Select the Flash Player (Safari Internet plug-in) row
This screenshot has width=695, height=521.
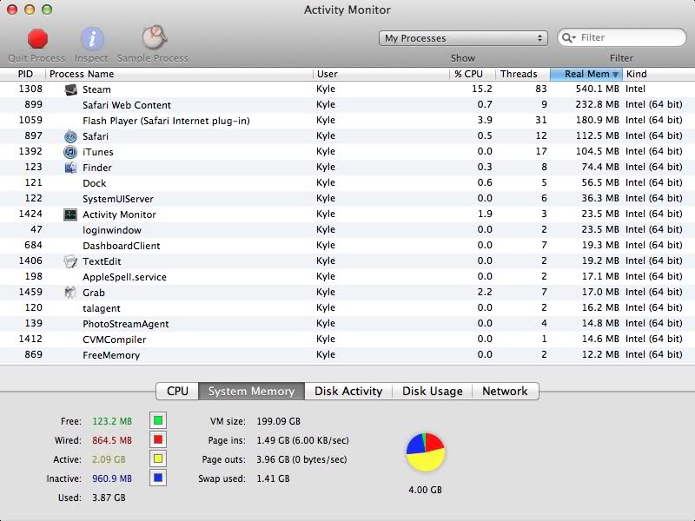347,121
